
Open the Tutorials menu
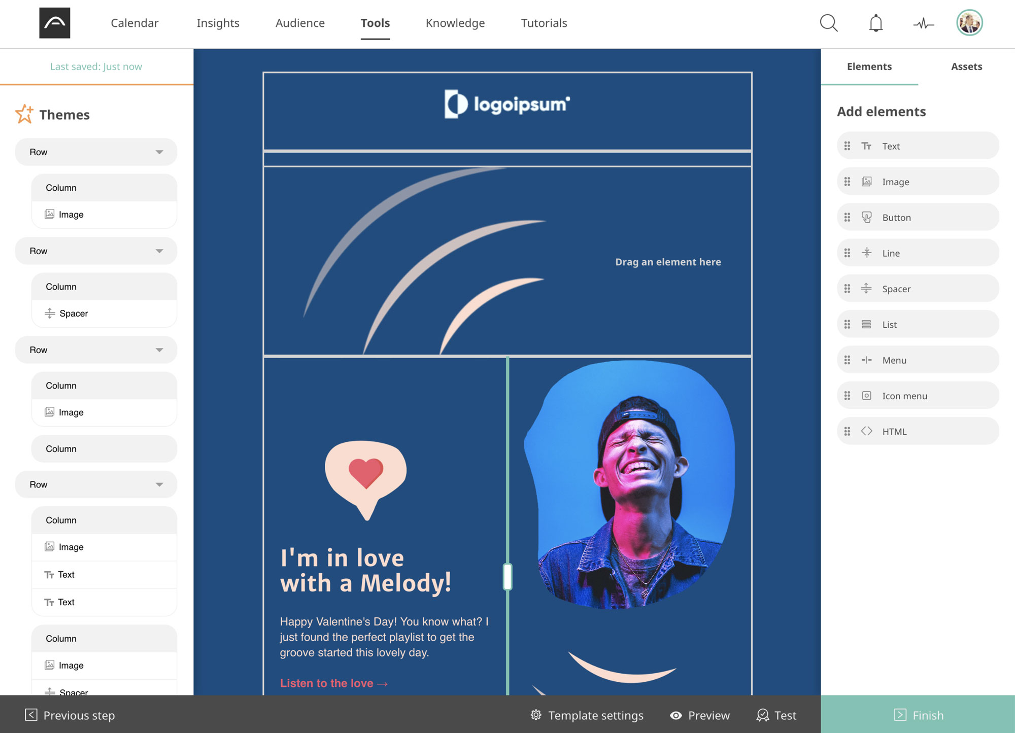544,23
